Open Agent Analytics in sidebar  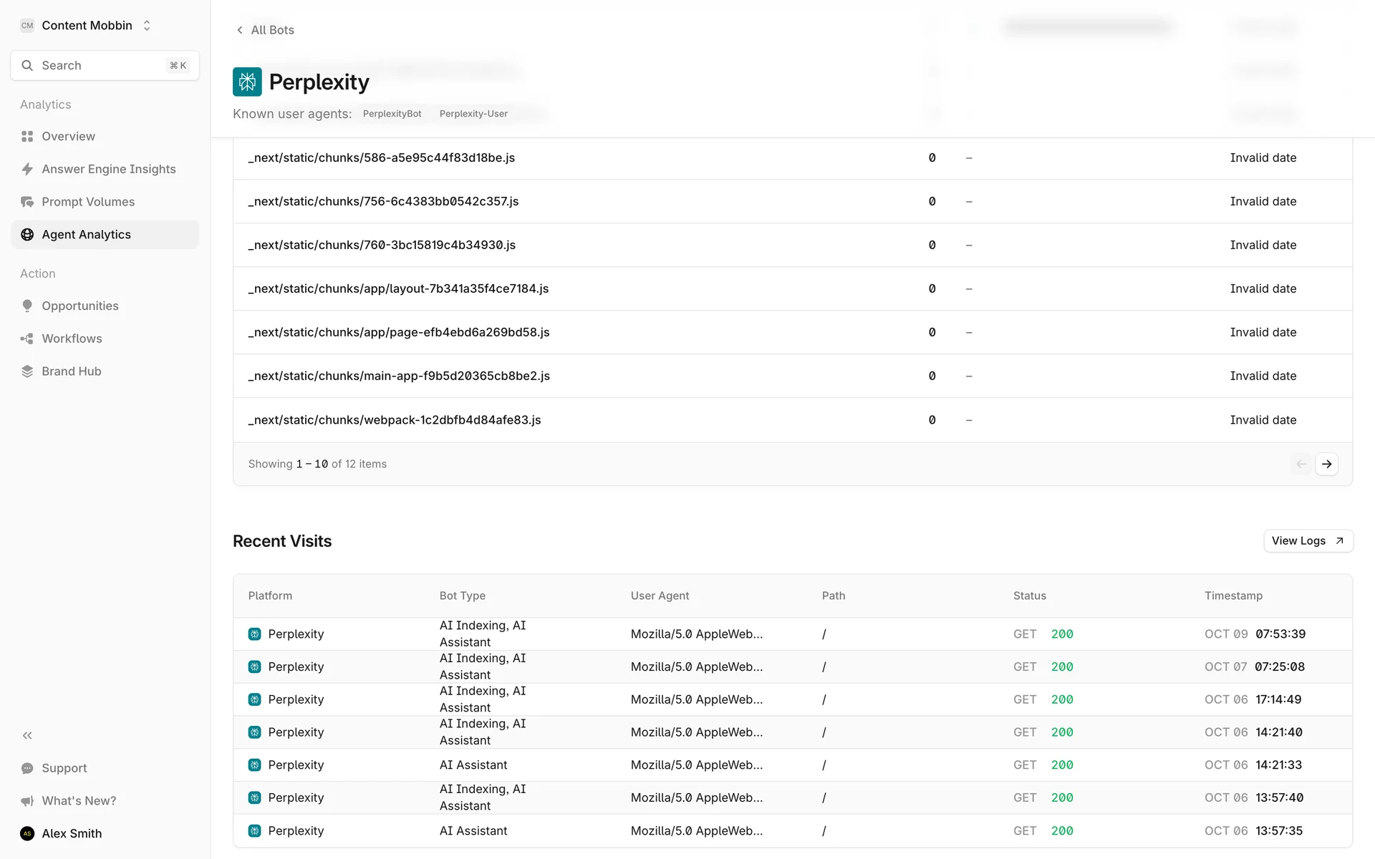(86, 235)
